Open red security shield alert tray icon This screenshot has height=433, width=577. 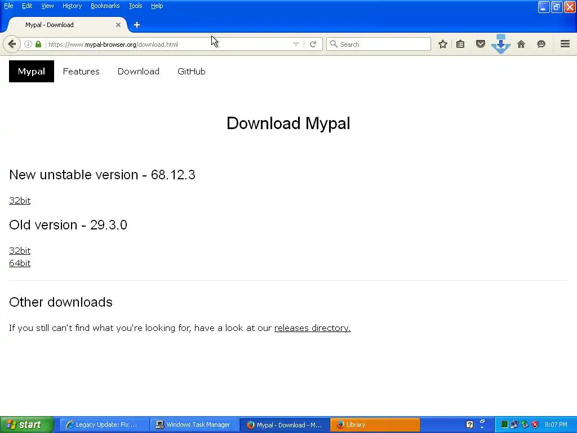(x=535, y=425)
